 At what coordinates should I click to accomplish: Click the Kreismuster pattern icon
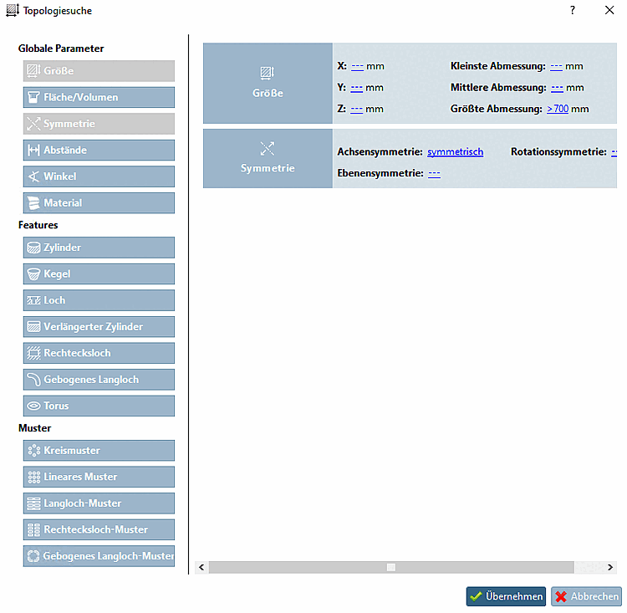(x=33, y=451)
